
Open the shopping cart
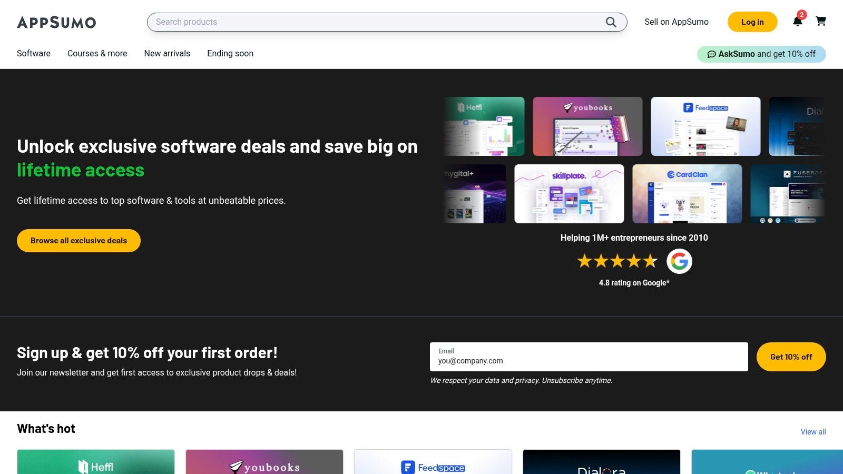(820, 22)
